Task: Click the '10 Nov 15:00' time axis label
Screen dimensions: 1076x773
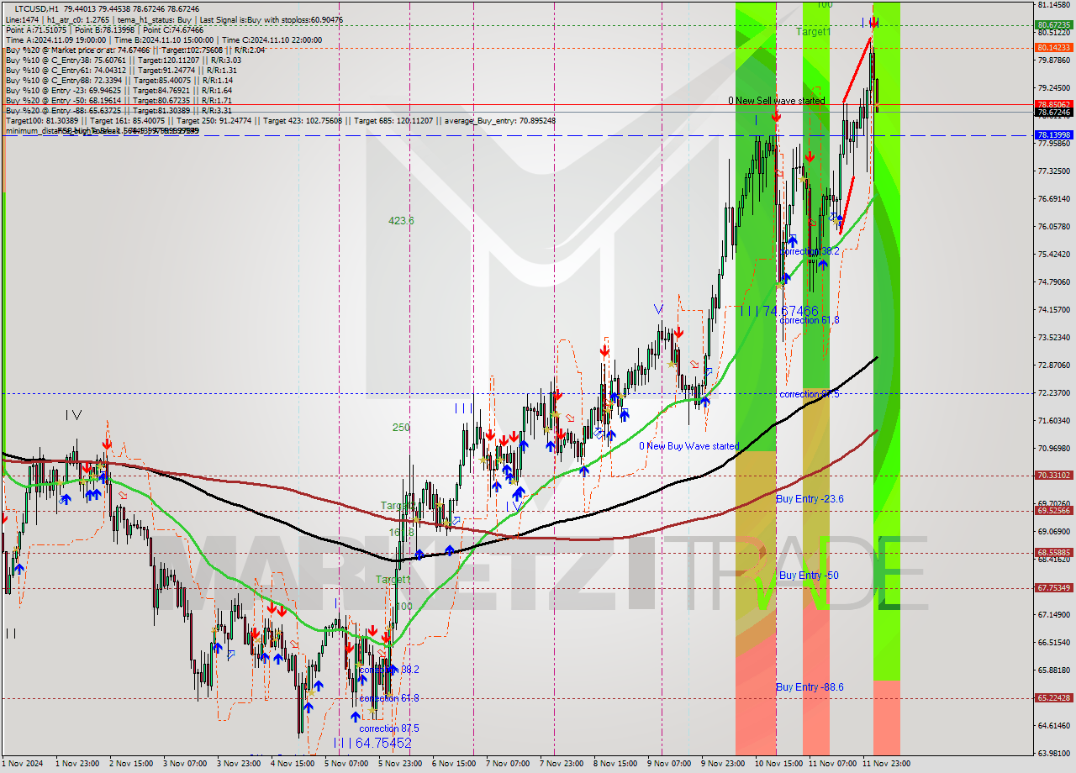Action: 778,764
